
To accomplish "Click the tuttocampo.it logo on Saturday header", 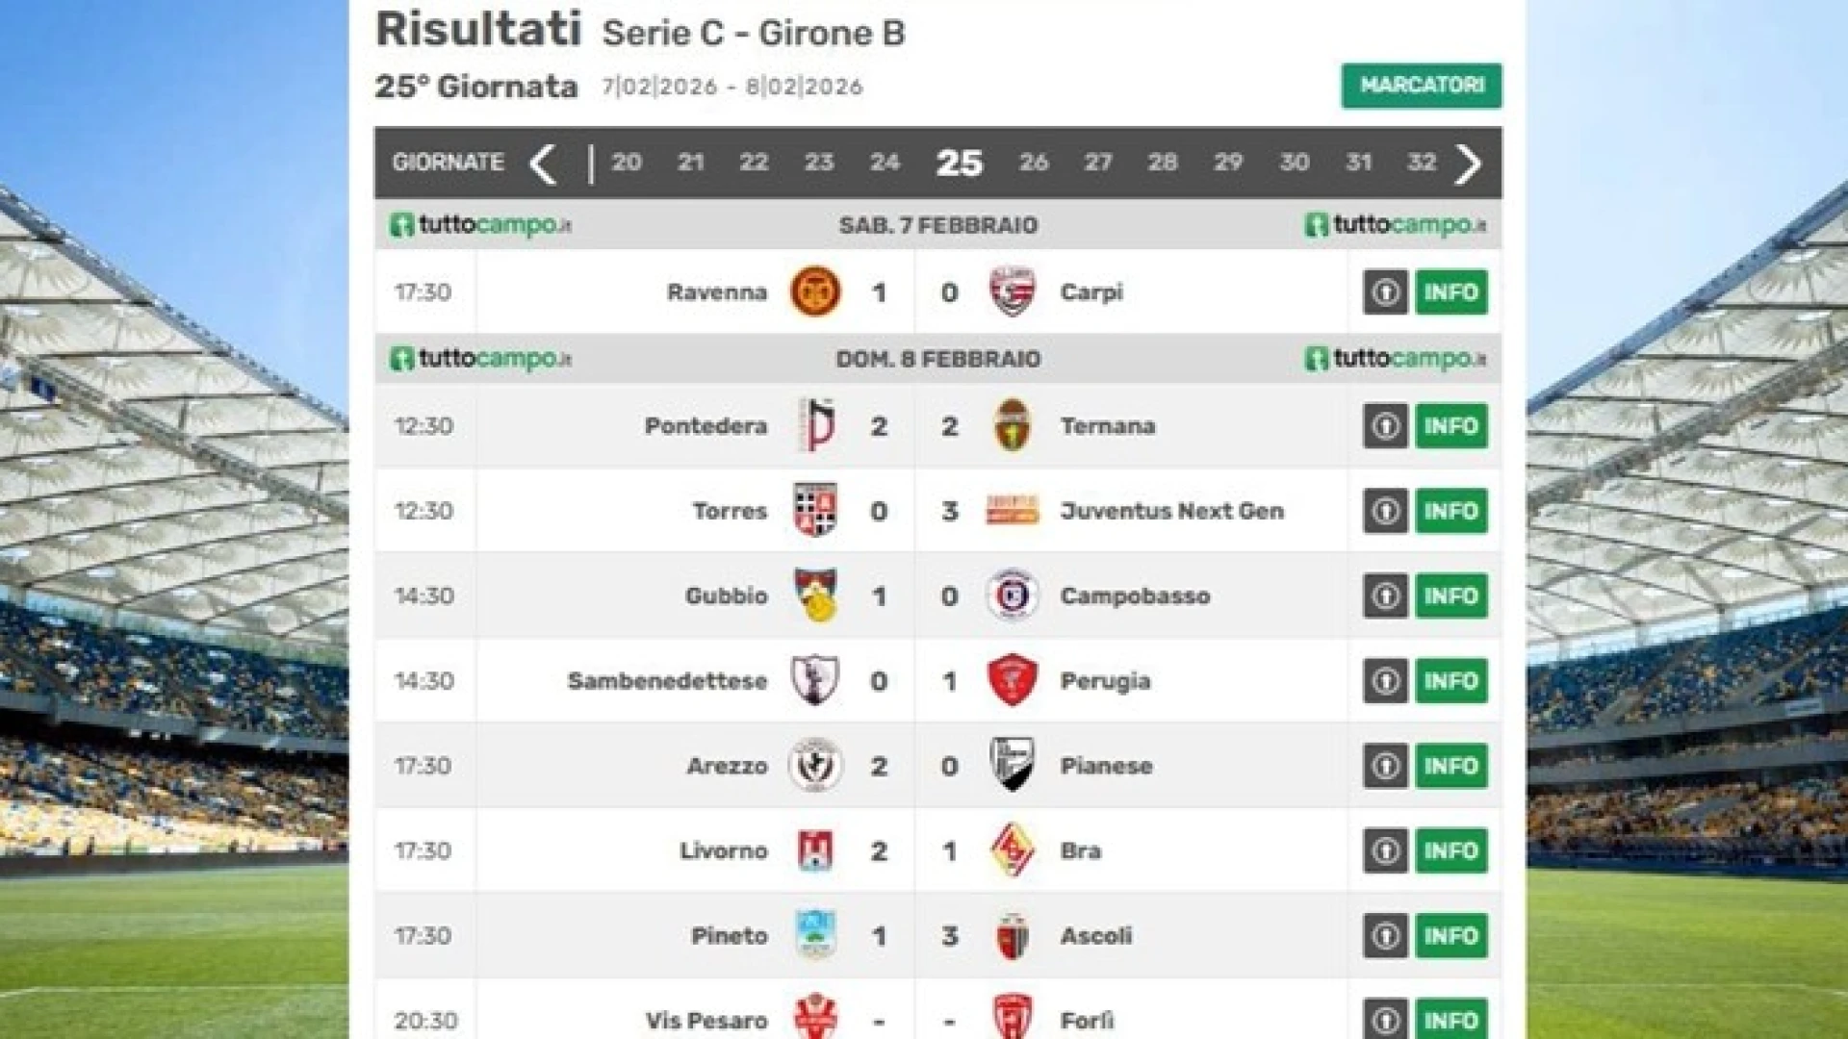I will click(x=480, y=225).
